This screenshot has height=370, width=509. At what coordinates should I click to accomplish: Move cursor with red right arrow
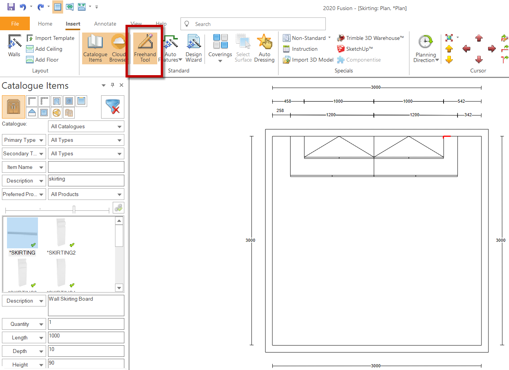(492, 48)
